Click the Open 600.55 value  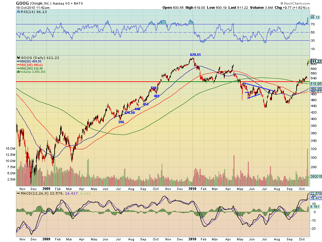(x=173, y=7)
